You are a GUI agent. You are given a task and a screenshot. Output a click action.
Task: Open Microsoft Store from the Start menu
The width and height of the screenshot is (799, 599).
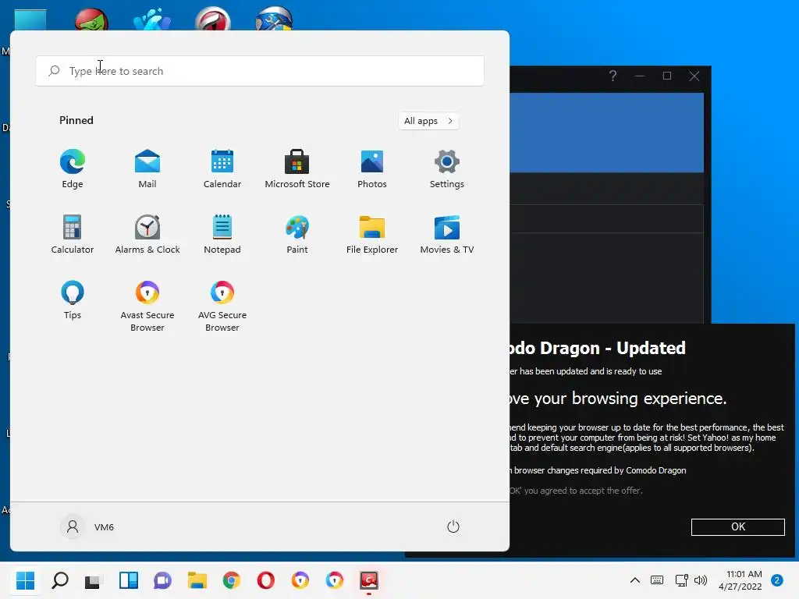(x=297, y=168)
